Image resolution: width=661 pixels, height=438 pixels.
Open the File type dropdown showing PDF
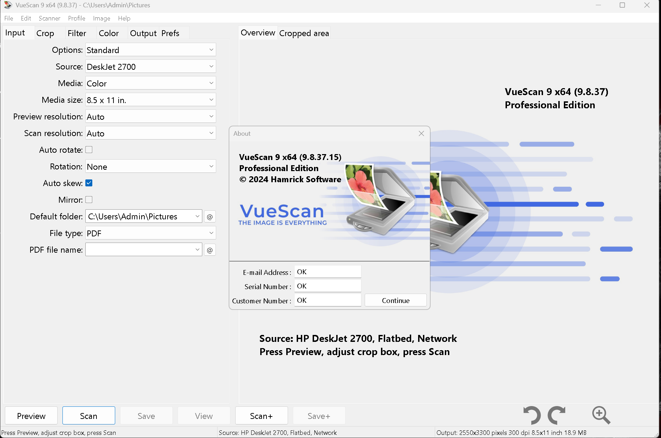[x=151, y=233]
